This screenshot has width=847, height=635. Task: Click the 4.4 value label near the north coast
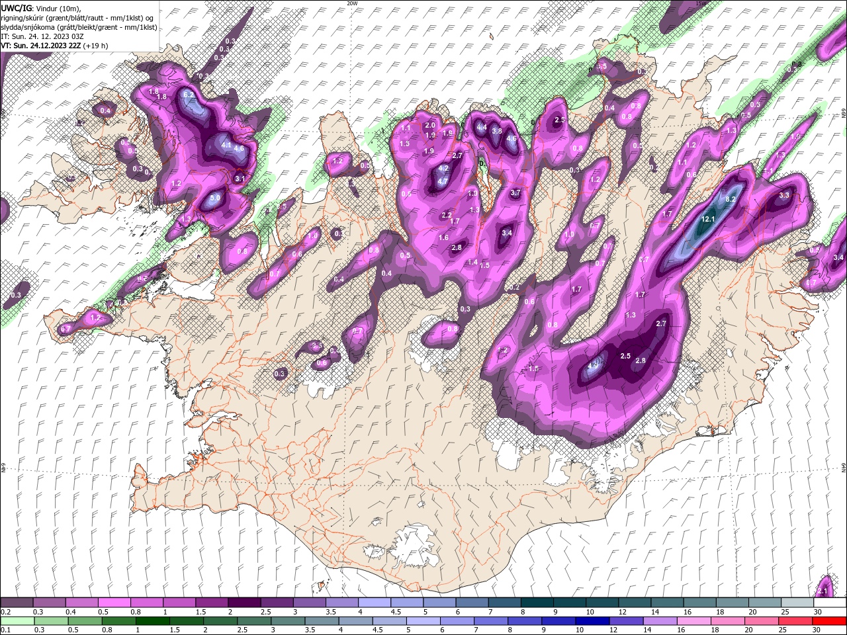(x=482, y=128)
